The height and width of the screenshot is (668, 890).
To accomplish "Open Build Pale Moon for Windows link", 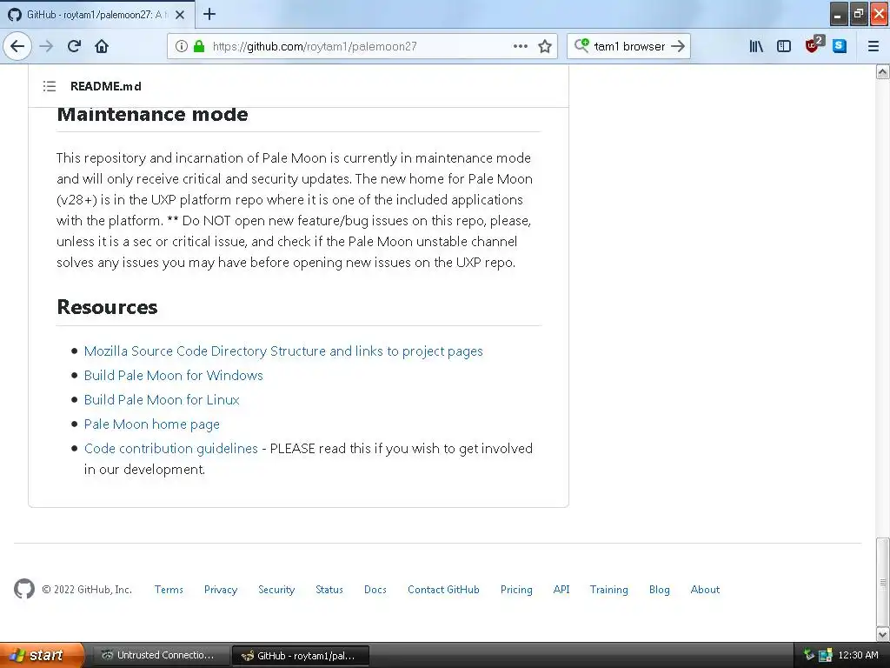I will (174, 376).
